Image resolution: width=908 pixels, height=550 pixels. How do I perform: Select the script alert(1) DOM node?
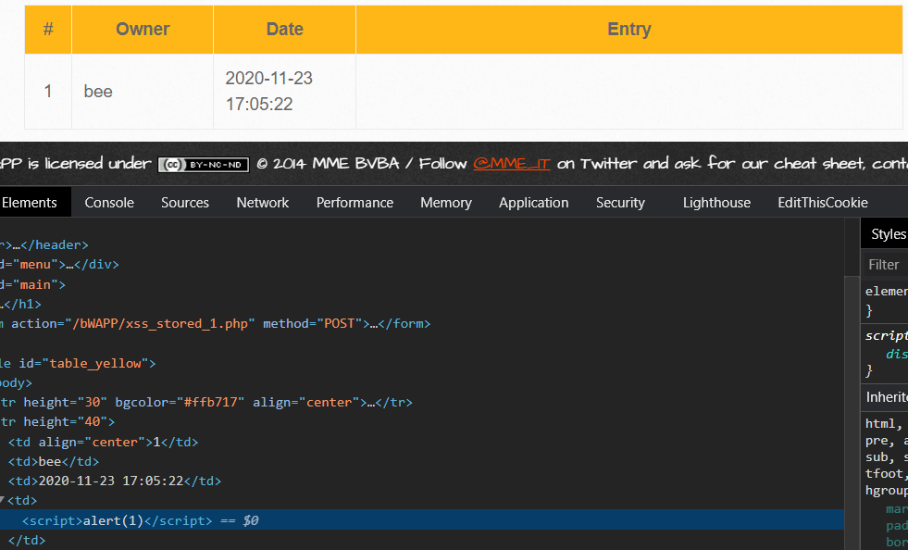click(x=421, y=520)
